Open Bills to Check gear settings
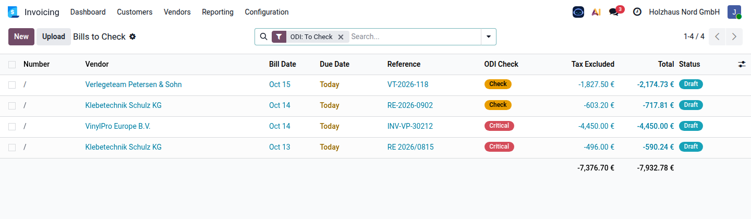Screen dimensions: 751x219 coord(132,36)
